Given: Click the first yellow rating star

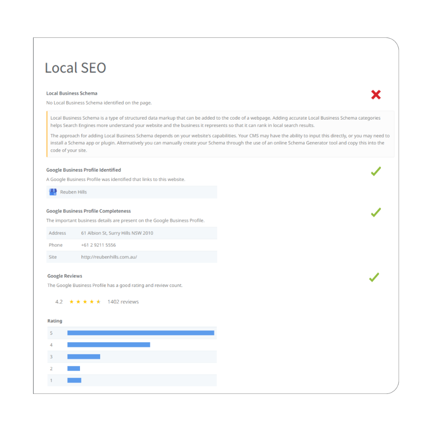Looking at the screenshot, I should coord(71,302).
